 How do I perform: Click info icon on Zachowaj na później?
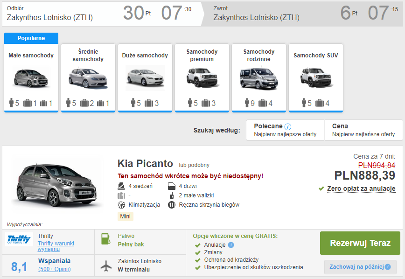(388, 267)
